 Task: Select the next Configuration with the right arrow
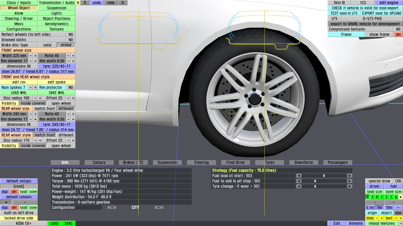pyautogui.click(x=159, y=207)
